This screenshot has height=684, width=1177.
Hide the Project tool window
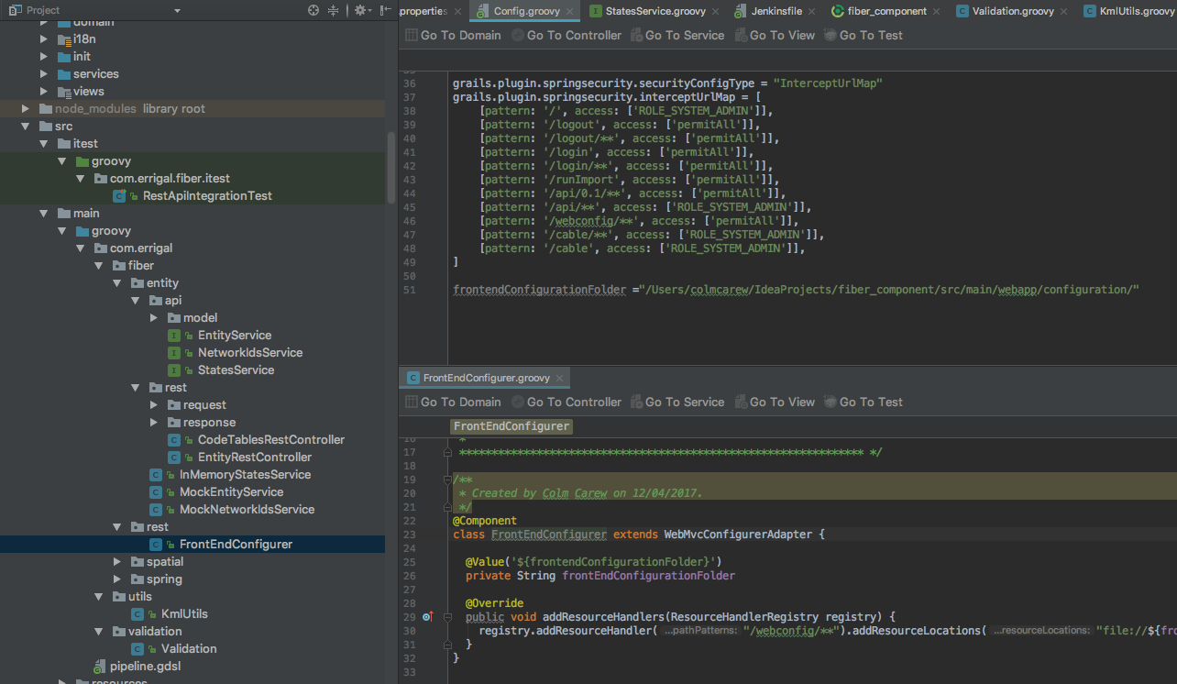(x=384, y=10)
